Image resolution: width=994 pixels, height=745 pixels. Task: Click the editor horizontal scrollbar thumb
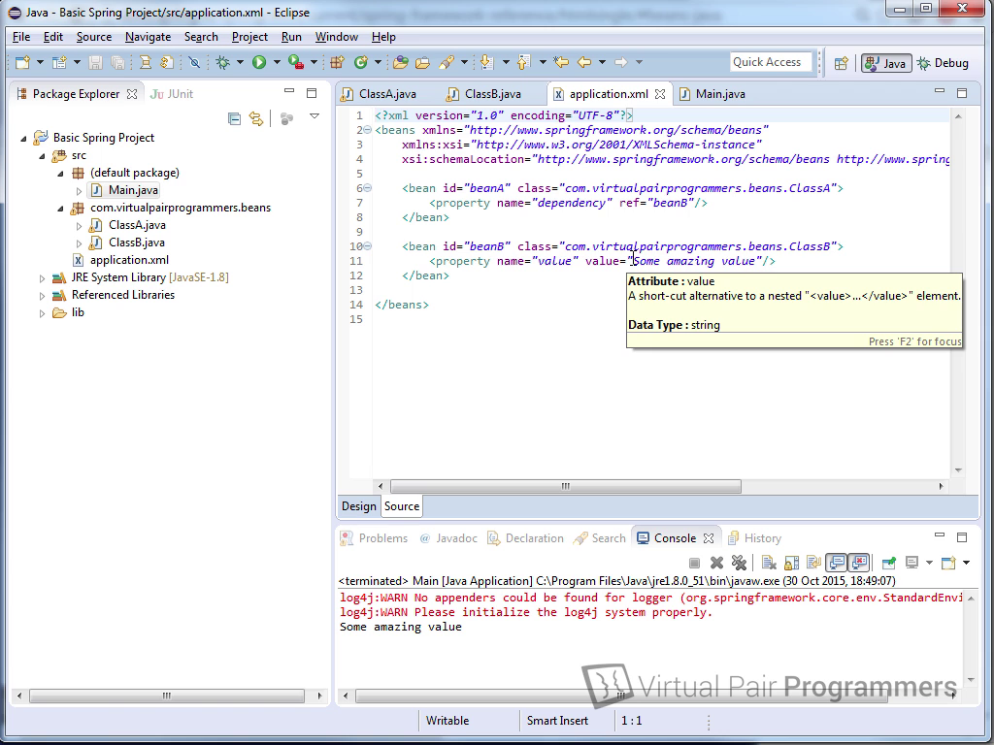tap(566, 487)
